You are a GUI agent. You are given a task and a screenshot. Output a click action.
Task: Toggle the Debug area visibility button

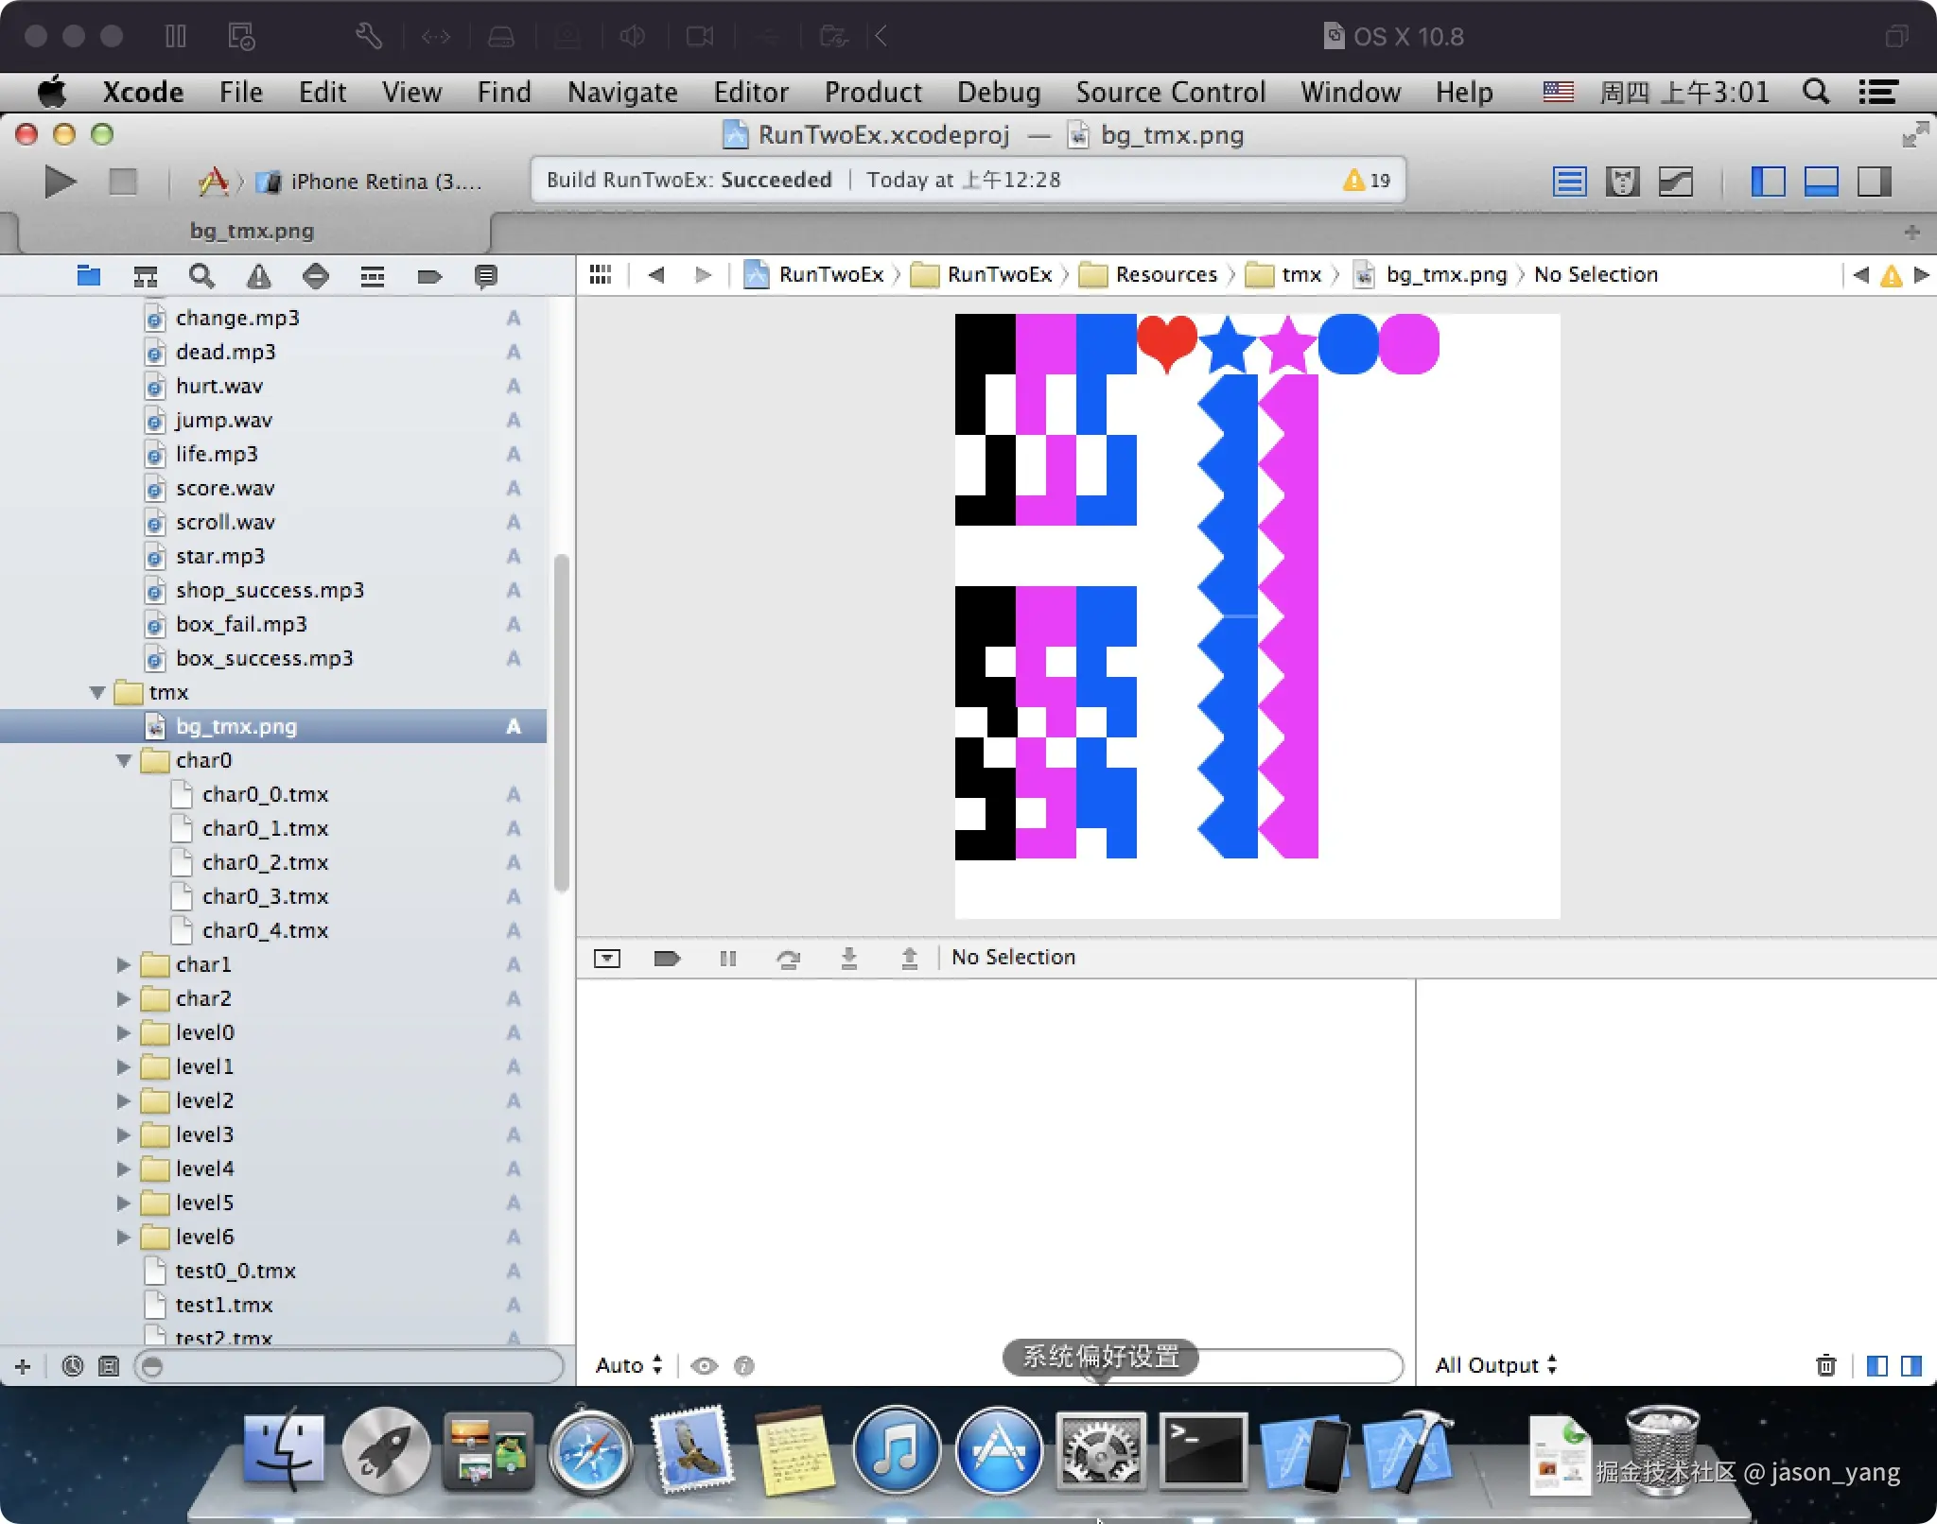point(1821,181)
